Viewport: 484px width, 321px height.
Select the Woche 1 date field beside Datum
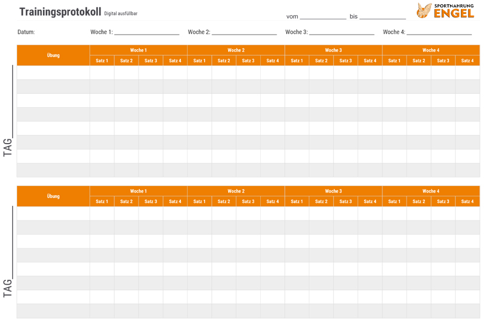point(146,31)
